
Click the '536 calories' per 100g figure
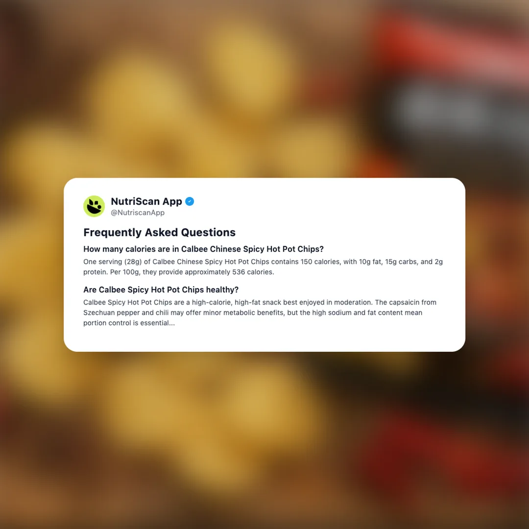tap(252, 272)
